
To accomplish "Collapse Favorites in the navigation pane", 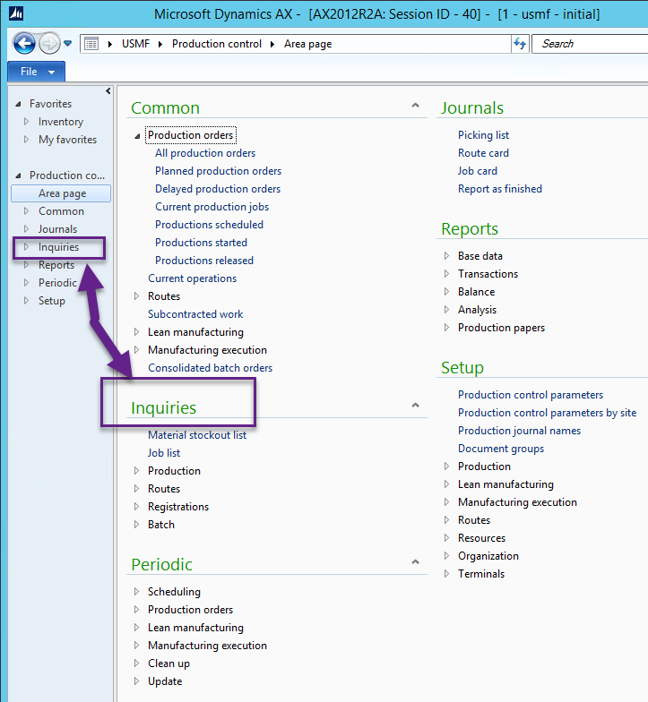I will tap(18, 104).
